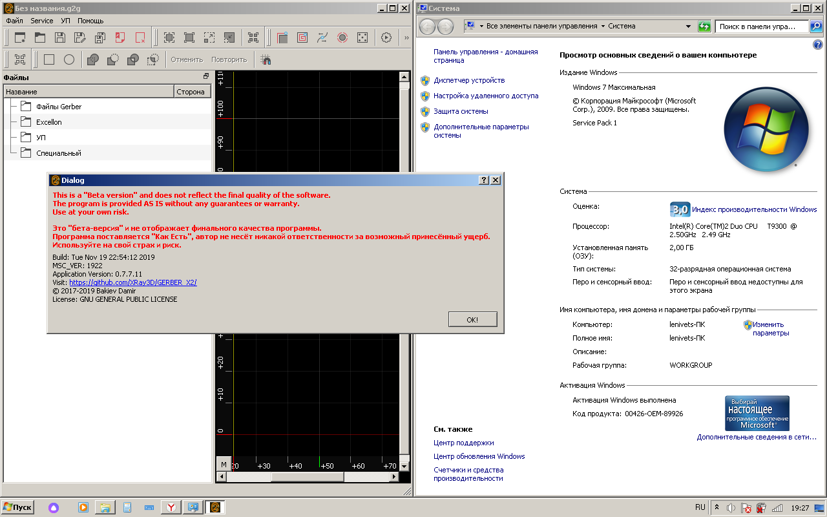Image resolution: width=827 pixels, height=517 pixels.
Task: Click the Сторона column header
Action: (x=193, y=92)
